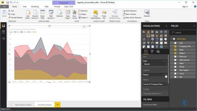Open the Analytics magnifier pane icon
Image resolution: width=197 pixels, height=111 pixels.
158,51
